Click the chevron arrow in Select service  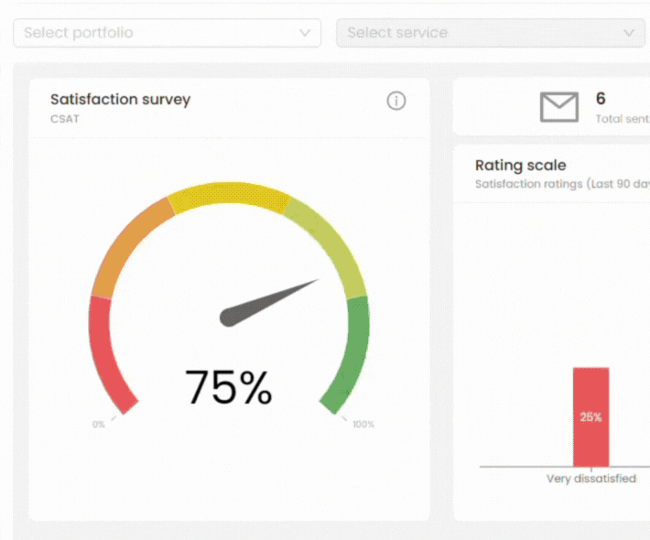pyautogui.click(x=629, y=33)
